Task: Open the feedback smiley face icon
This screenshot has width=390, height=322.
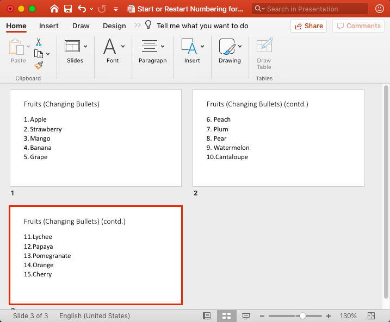Action: (379, 9)
